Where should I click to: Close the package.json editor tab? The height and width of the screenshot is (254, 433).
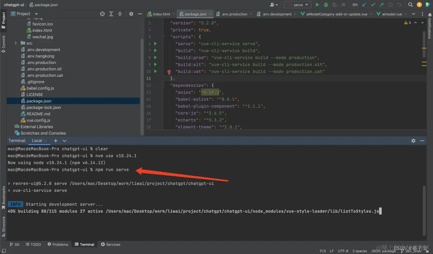[210, 14]
